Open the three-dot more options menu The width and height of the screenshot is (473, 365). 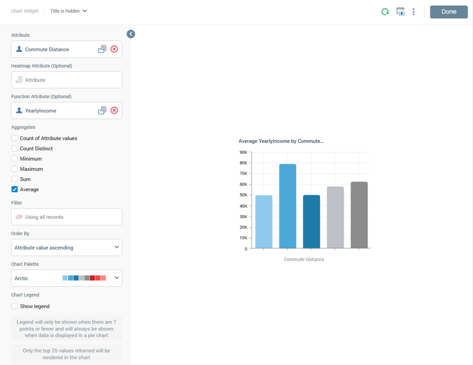[x=413, y=12]
